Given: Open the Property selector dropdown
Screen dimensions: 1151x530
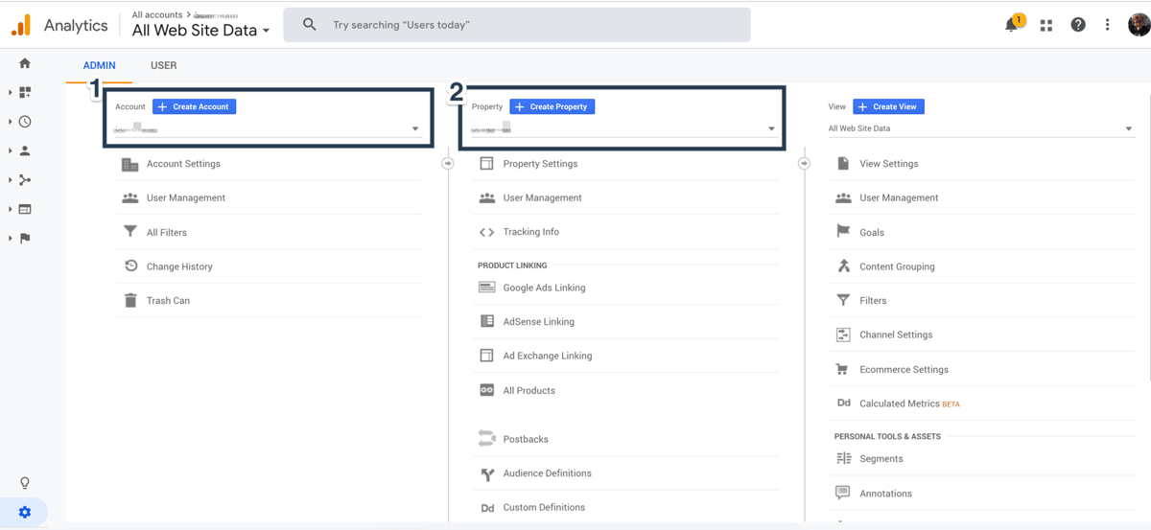Looking at the screenshot, I should pyautogui.click(x=623, y=128).
